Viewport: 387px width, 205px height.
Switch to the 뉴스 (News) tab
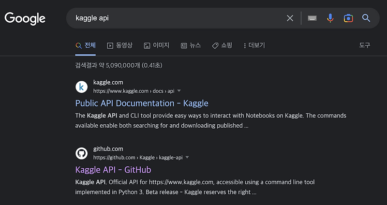click(191, 45)
